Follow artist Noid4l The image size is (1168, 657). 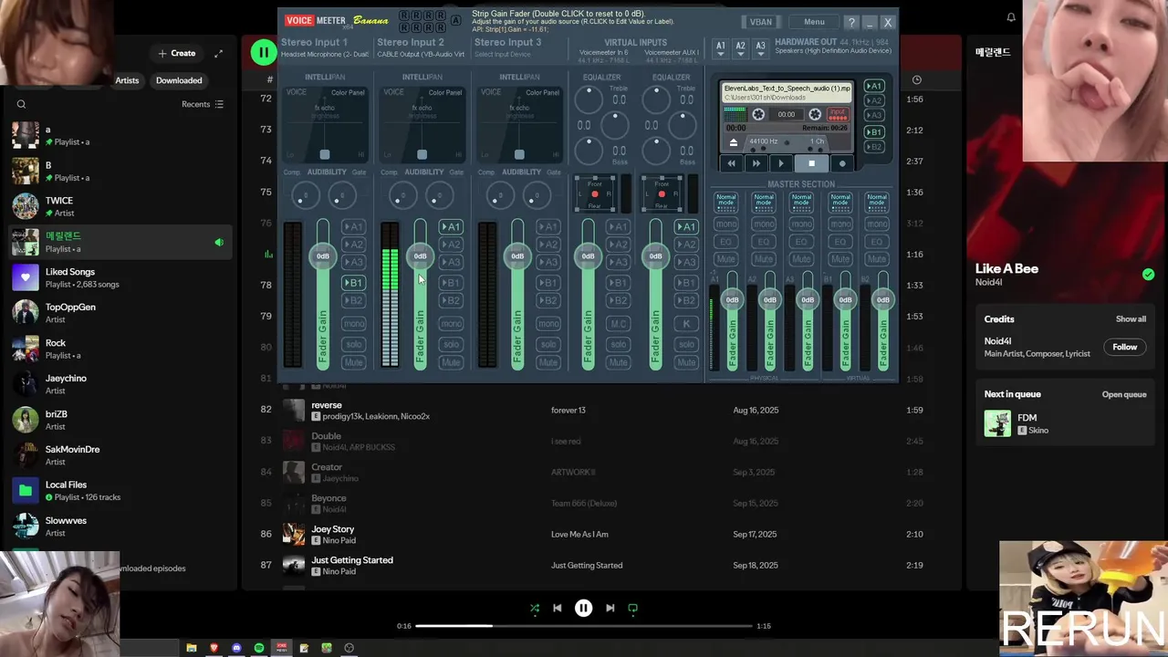1124,347
